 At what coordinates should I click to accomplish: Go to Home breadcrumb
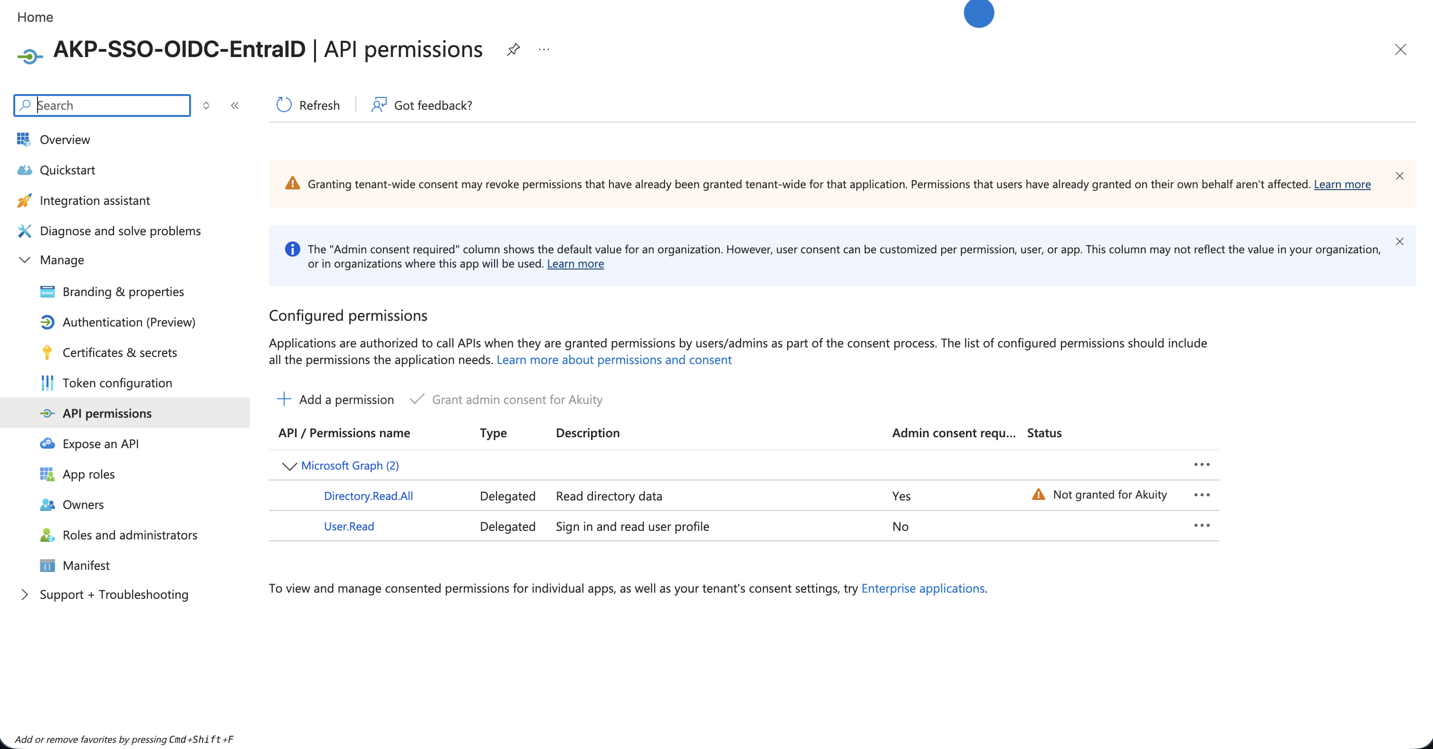[35, 17]
